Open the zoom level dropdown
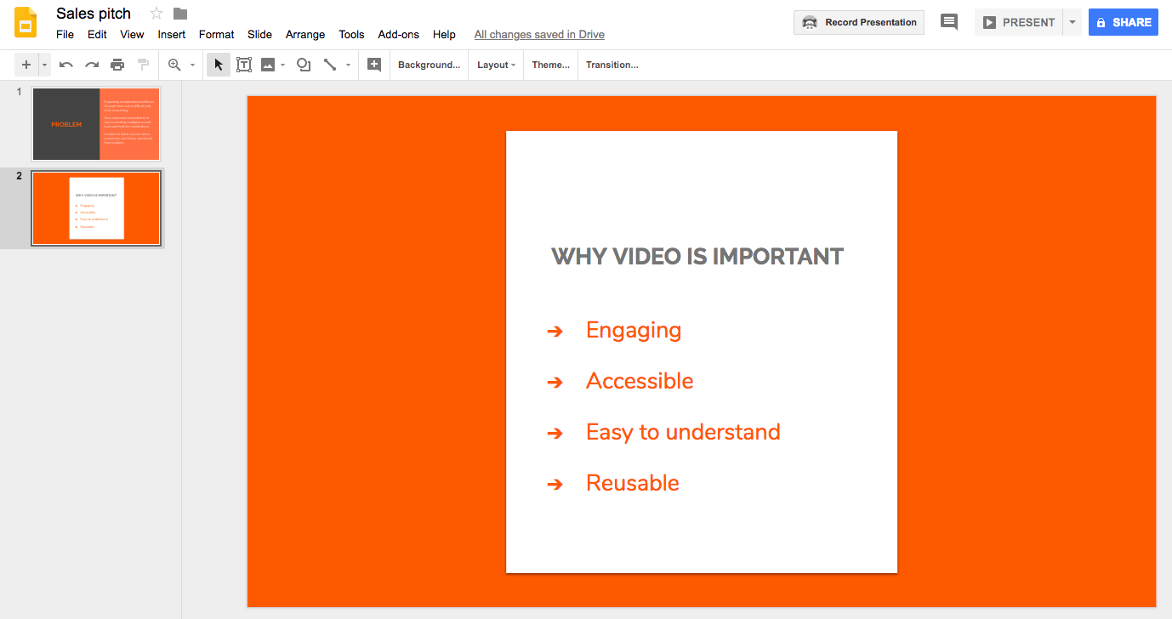 191,64
